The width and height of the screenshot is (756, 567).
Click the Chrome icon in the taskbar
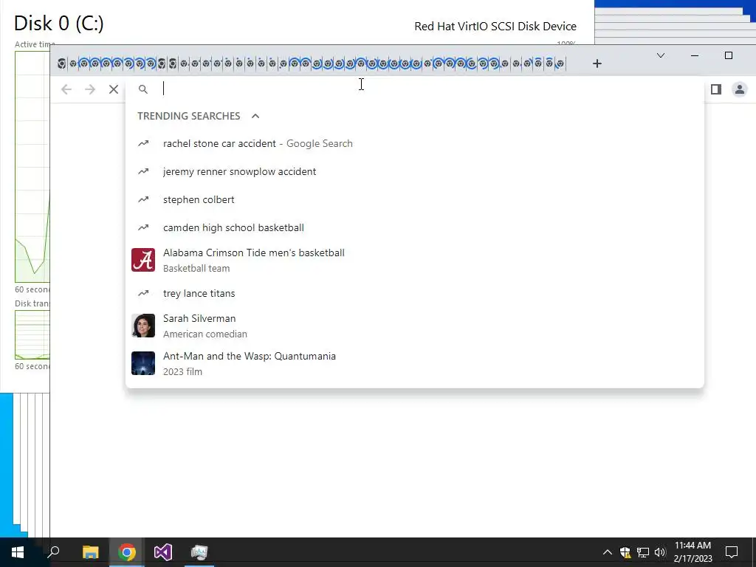[x=127, y=552]
